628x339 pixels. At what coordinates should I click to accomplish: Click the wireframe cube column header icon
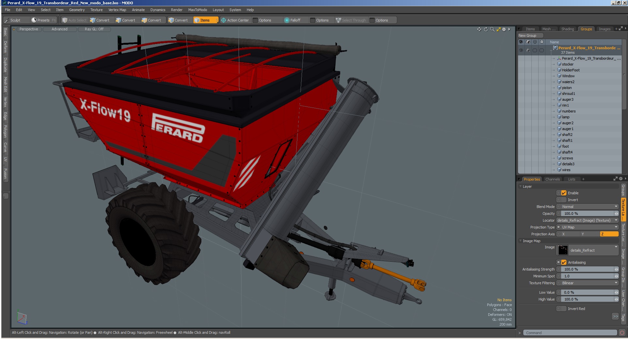[x=535, y=42]
